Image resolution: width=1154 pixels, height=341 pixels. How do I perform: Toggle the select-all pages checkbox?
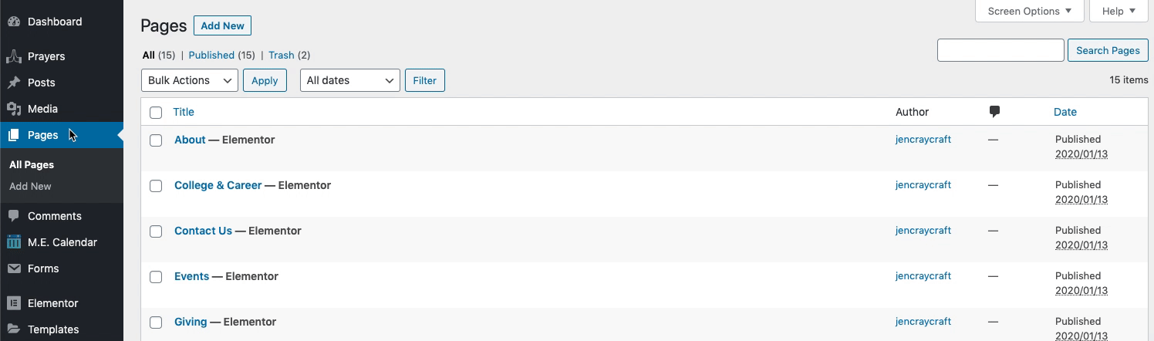click(x=156, y=113)
